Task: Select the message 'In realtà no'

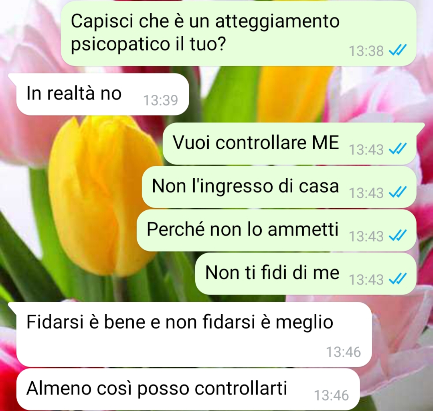Action: tap(103, 94)
